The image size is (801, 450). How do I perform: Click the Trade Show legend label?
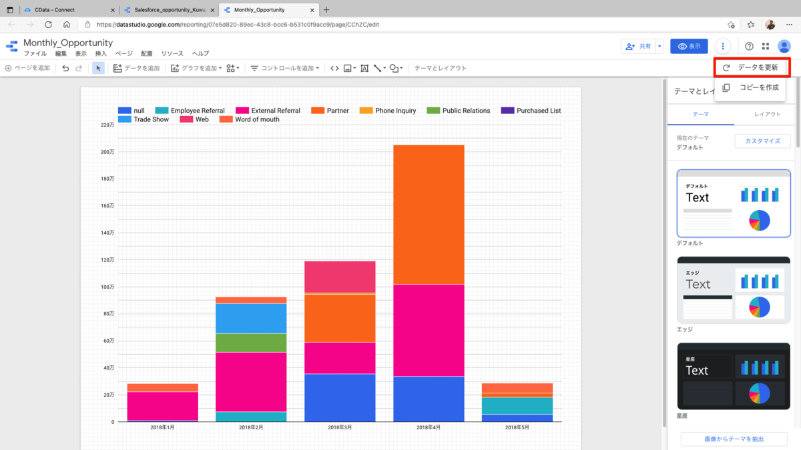[151, 119]
